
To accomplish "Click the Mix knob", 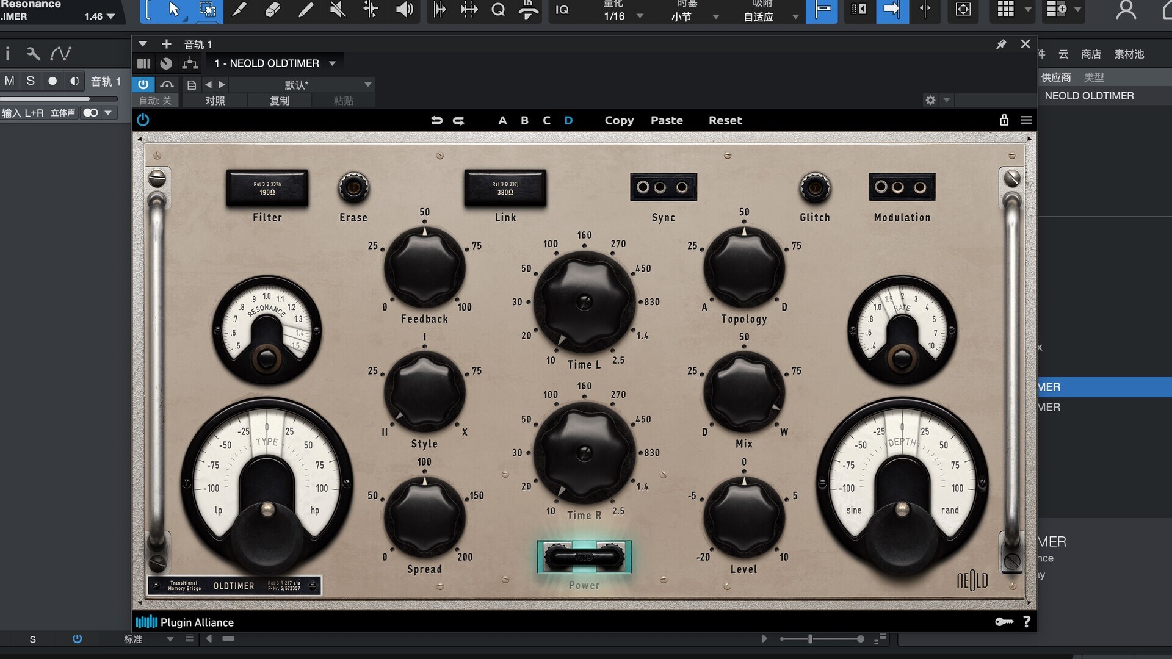I will click(x=744, y=392).
